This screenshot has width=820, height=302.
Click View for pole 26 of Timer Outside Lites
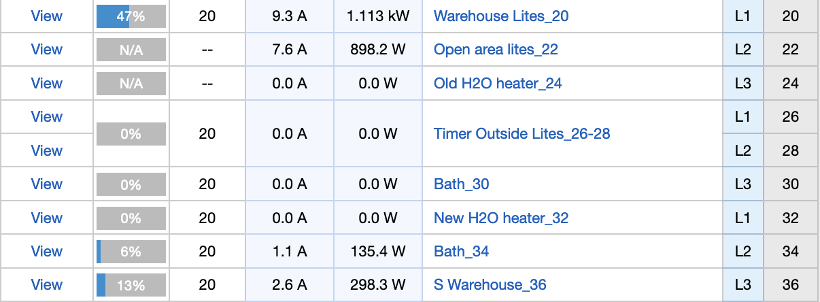46,117
